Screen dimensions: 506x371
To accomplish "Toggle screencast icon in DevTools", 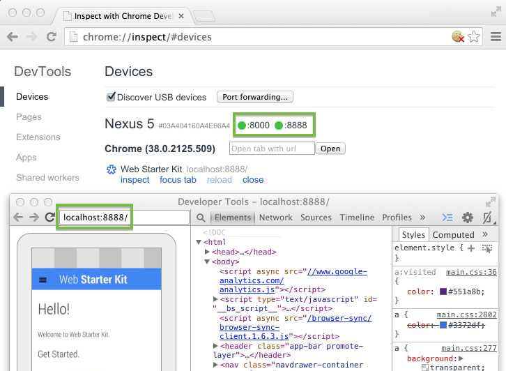I will click(x=487, y=218).
